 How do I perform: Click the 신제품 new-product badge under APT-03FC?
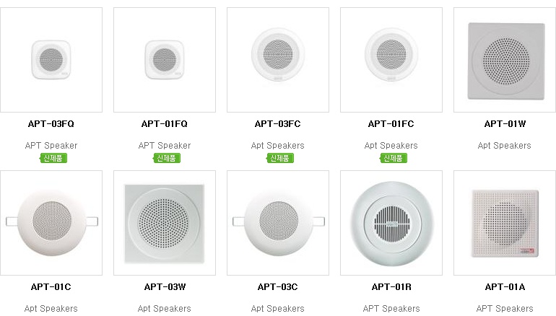point(280,158)
